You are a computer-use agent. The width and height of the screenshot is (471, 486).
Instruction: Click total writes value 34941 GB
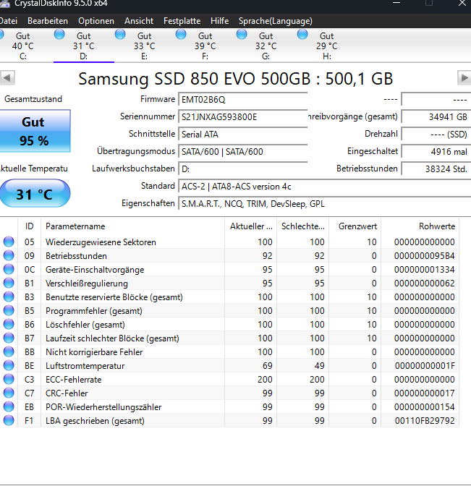tap(436, 117)
